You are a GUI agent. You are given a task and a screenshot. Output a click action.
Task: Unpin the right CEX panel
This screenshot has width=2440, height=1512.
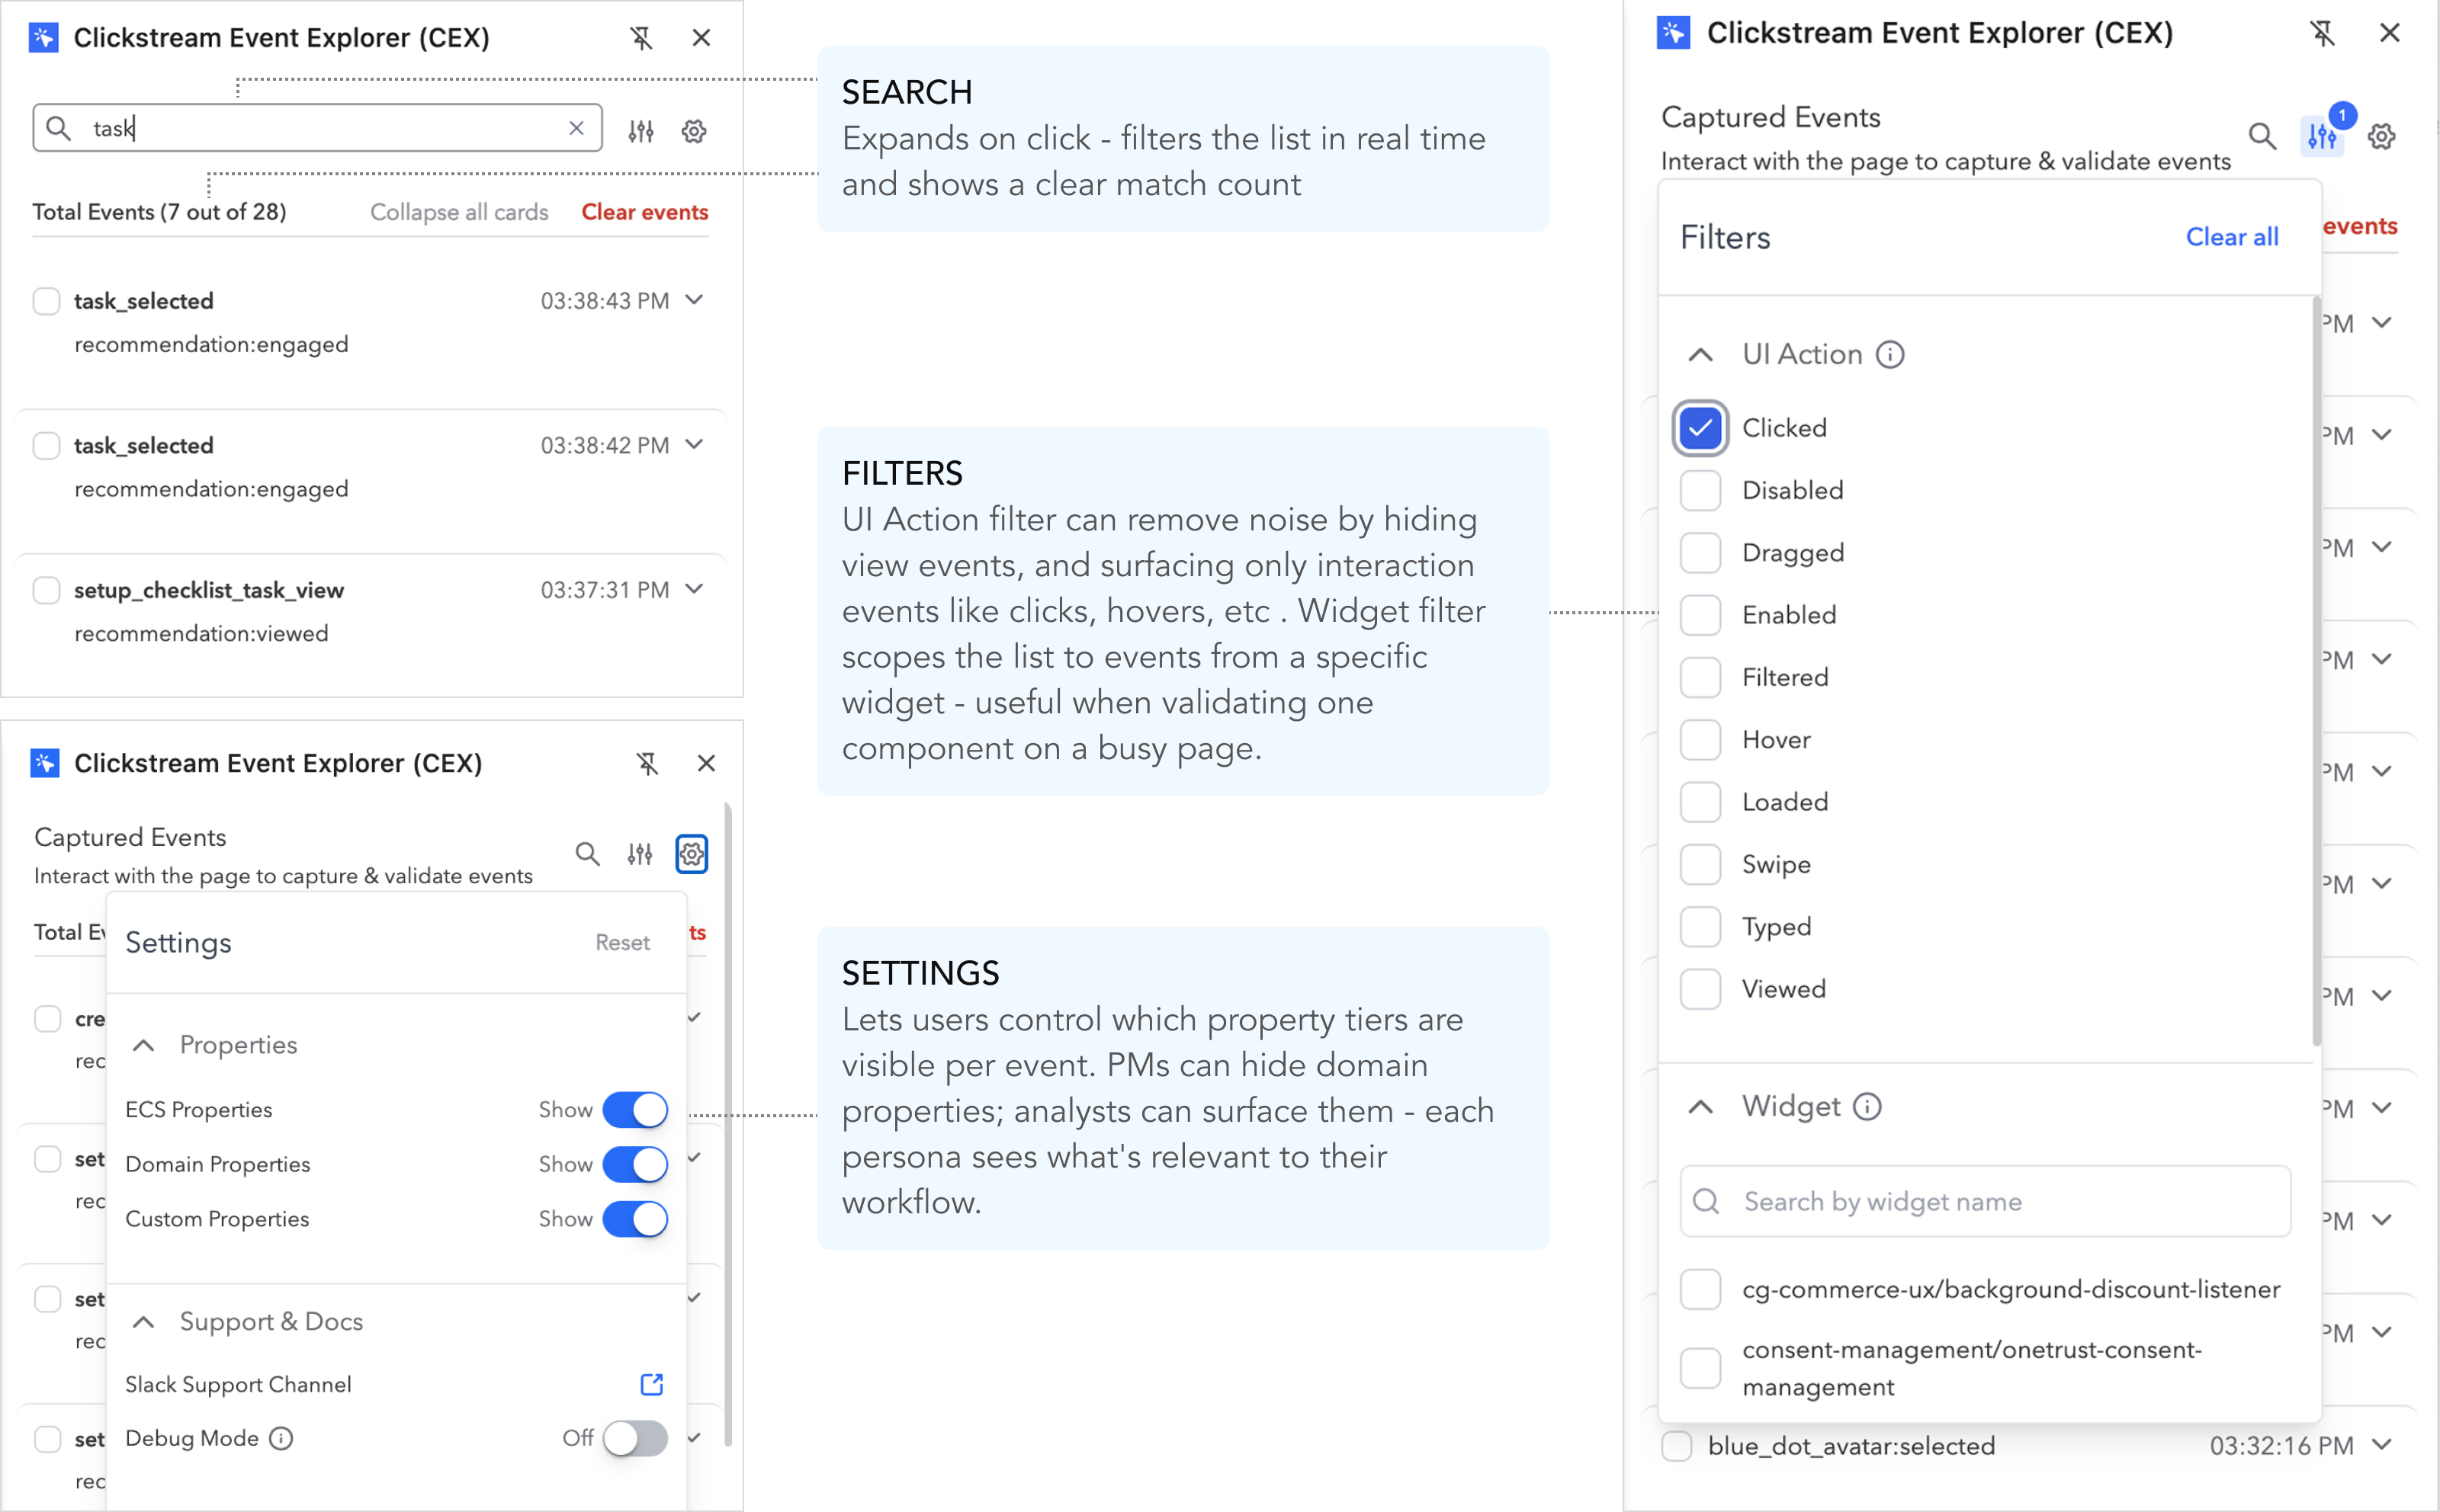click(x=2323, y=34)
